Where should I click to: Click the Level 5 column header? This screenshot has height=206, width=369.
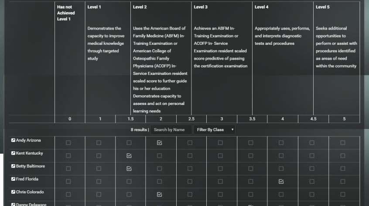click(323, 7)
